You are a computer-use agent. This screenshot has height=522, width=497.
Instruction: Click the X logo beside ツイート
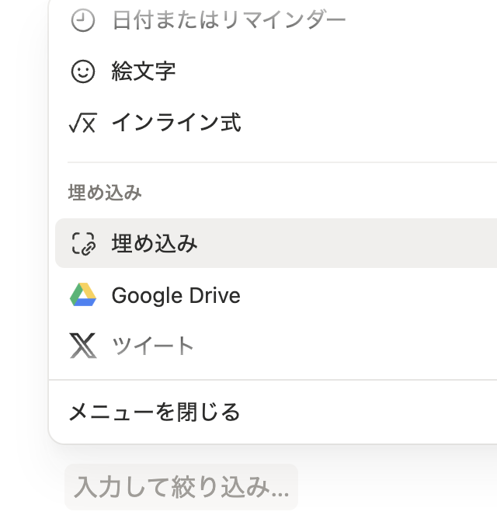[x=82, y=346]
